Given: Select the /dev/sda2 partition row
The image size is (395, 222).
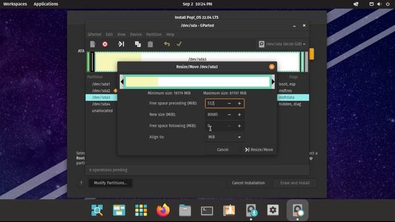Looking at the screenshot, I should (101, 91).
